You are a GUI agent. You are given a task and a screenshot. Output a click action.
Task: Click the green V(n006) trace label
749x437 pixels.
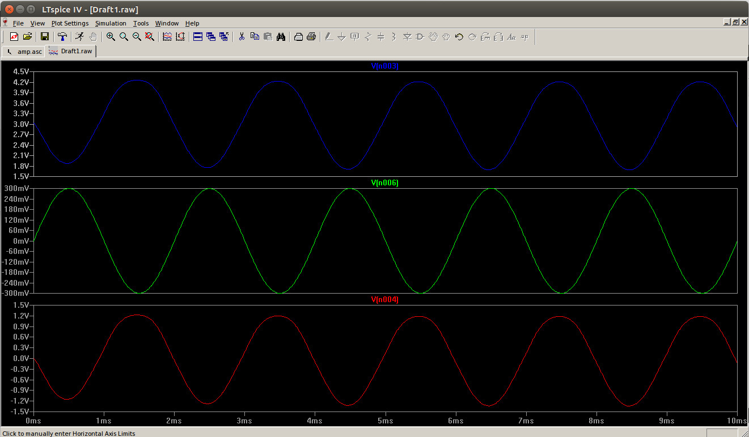pos(384,183)
